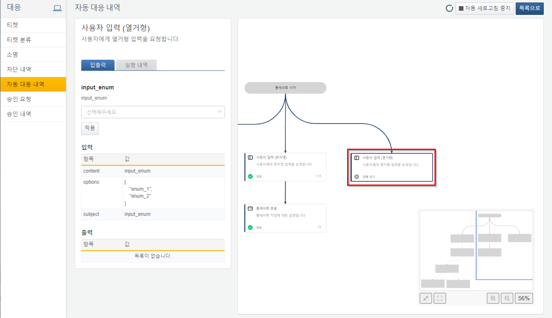552x318 pixels.
Task: Click the 적용 button
Action: point(90,129)
